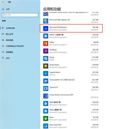Image resolution: width=136 pixels, height=129 pixels.
Task: Click the 350 MB size of Typora
Action: point(95,87)
